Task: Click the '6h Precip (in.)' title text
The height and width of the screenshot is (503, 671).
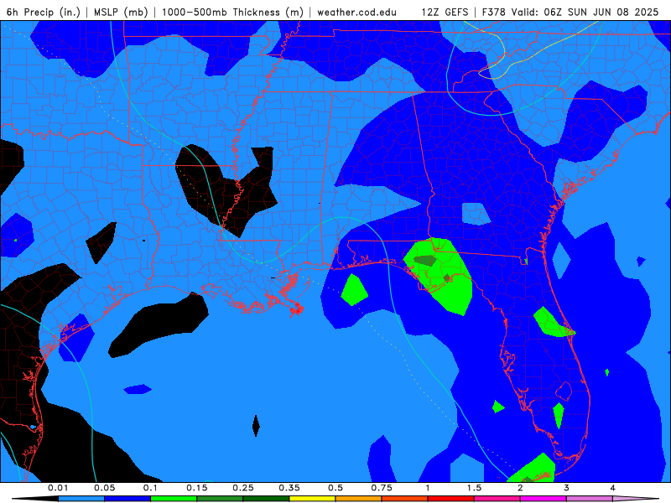Action: point(44,12)
